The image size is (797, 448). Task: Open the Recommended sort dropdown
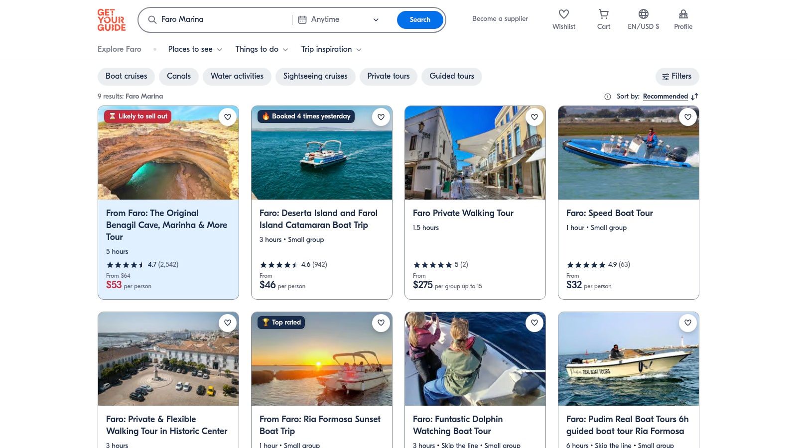[x=665, y=97]
